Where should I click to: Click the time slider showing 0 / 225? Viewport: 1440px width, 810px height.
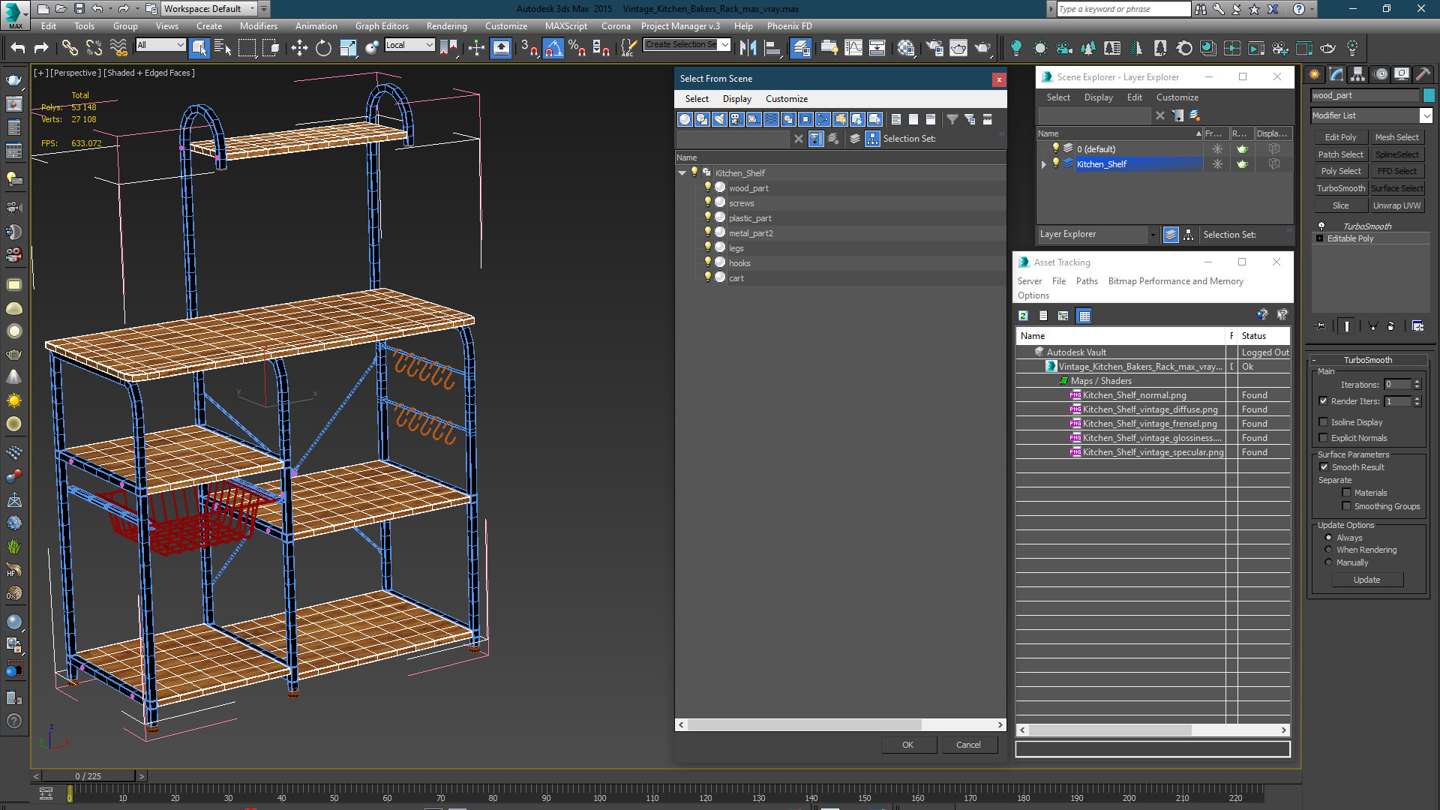pyautogui.click(x=88, y=776)
